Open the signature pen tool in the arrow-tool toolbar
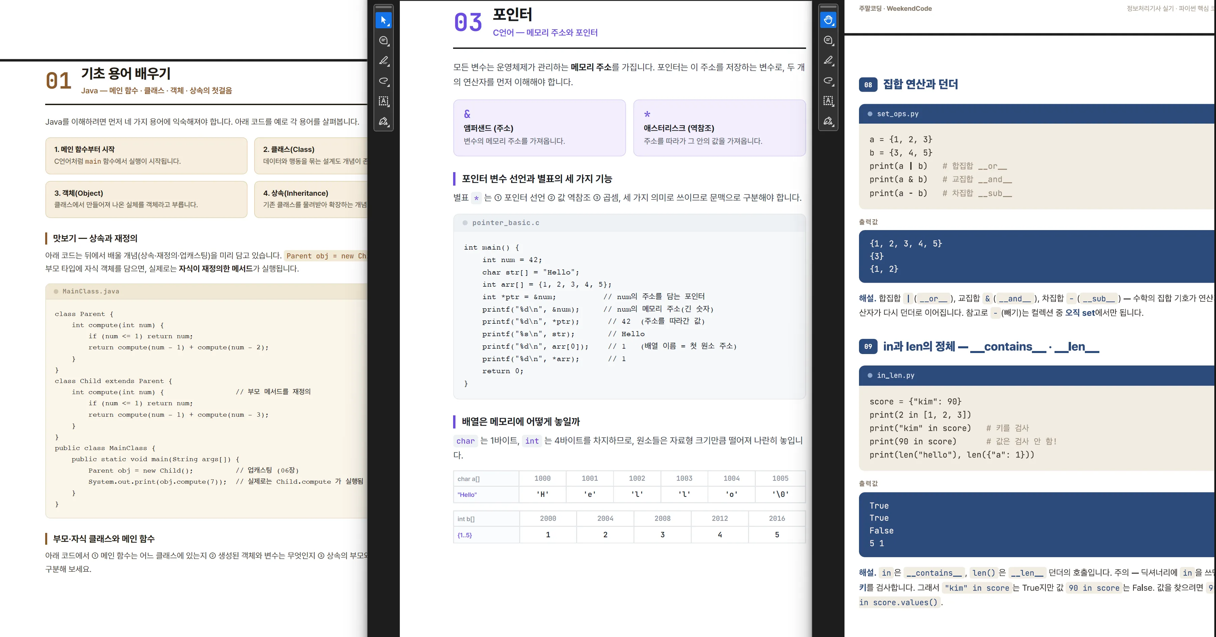 click(x=383, y=121)
